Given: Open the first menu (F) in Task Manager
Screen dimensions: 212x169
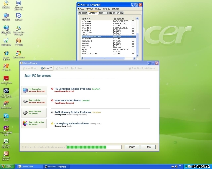Looking at the screenshot, I should click(81, 9).
